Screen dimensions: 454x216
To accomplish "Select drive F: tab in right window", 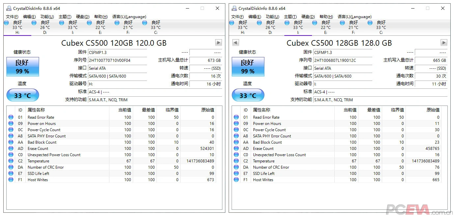I will click(354, 27).
